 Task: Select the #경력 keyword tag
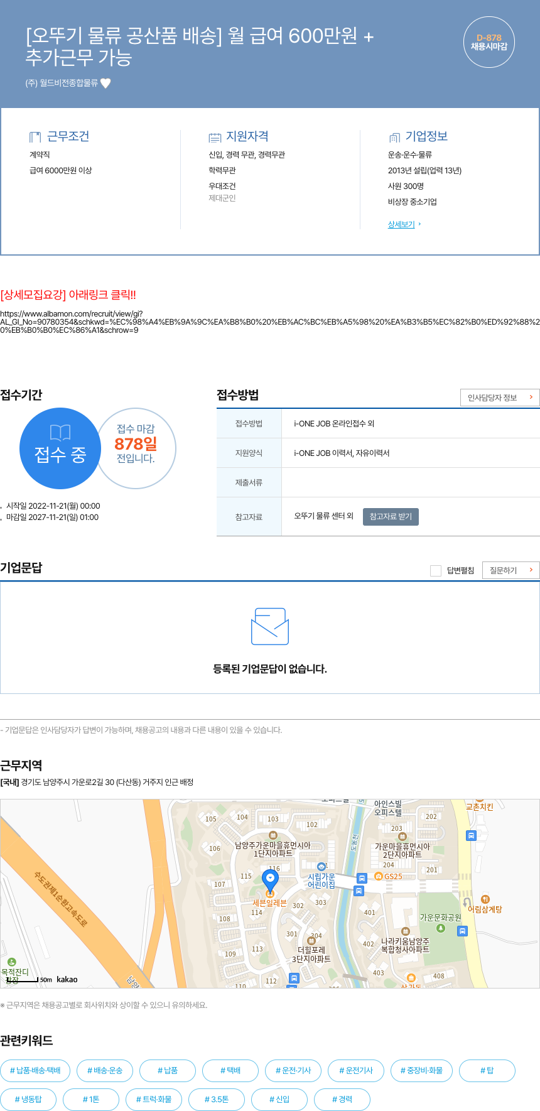pyautogui.click(x=342, y=1099)
